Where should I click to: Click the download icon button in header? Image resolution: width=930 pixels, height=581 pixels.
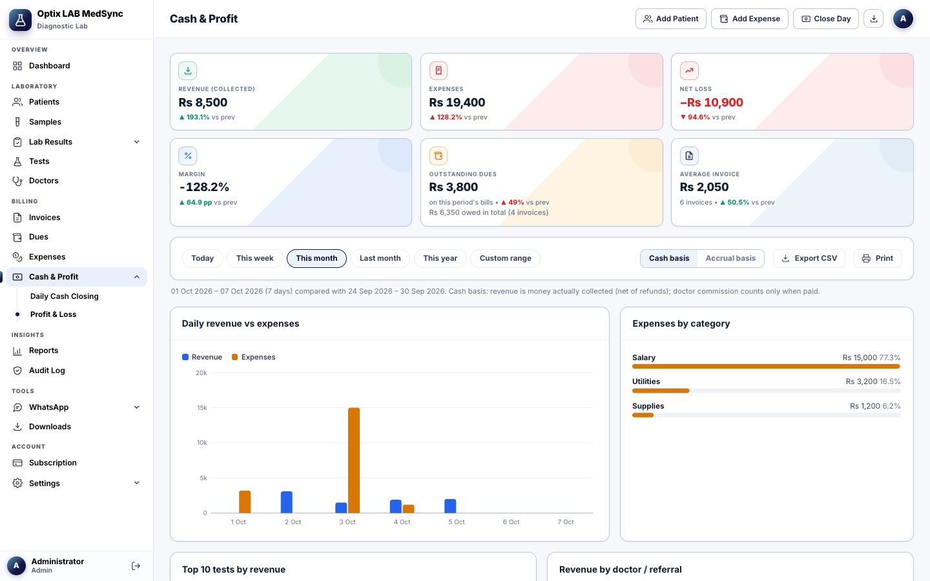tap(874, 19)
